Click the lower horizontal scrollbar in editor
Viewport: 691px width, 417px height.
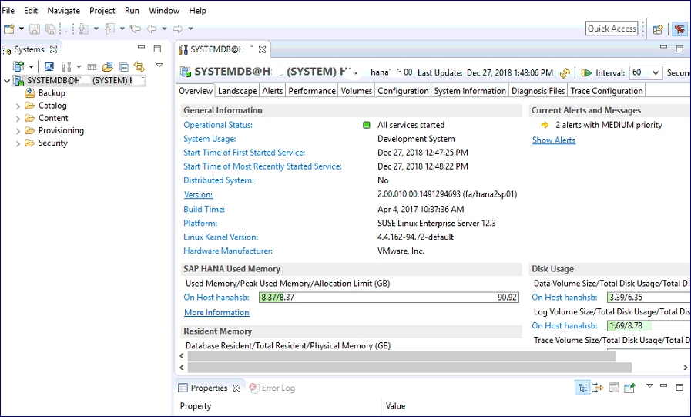coord(409,368)
